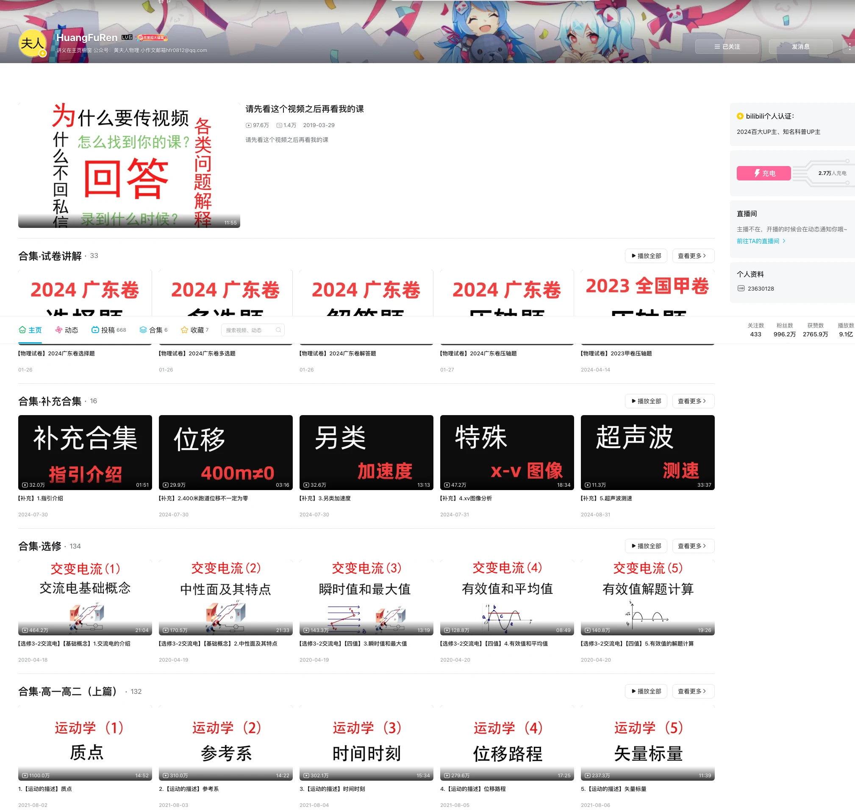Click the verification badge beside bilibili个人认证

click(x=740, y=116)
